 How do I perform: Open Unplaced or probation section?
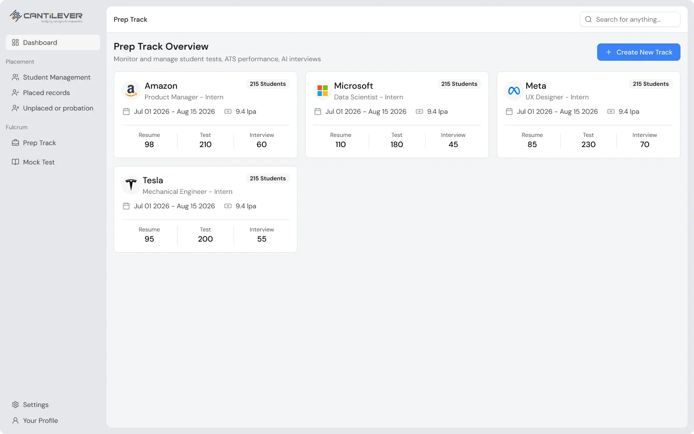(x=53, y=108)
